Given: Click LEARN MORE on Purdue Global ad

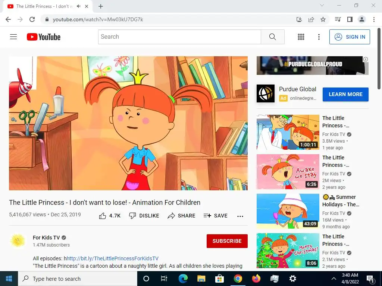Looking at the screenshot, I should click(345, 94).
